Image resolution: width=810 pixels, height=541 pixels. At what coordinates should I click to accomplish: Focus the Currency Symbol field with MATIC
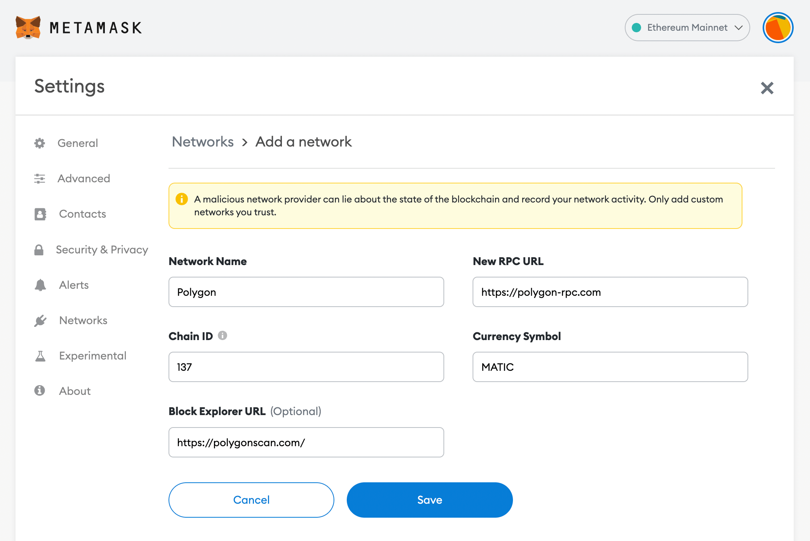610,367
